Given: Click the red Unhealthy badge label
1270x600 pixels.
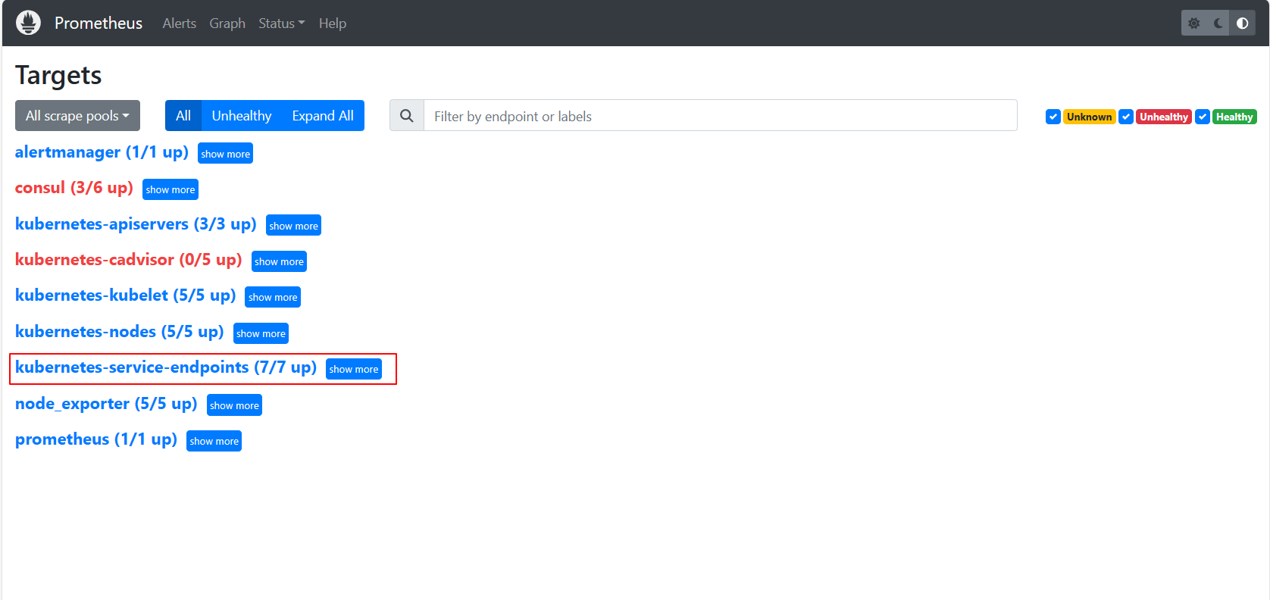Looking at the screenshot, I should pyautogui.click(x=1164, y=117).
